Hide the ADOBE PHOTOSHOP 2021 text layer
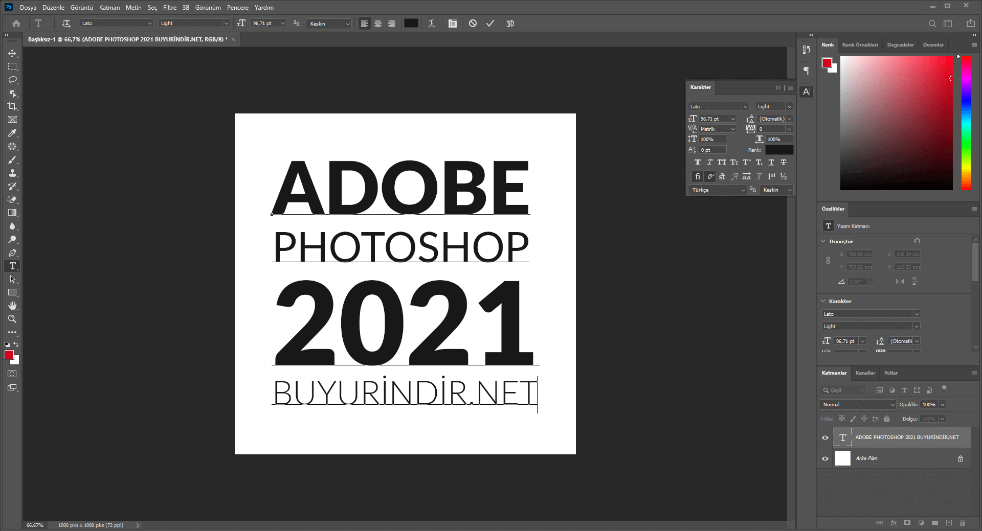 tap(824, 437)
